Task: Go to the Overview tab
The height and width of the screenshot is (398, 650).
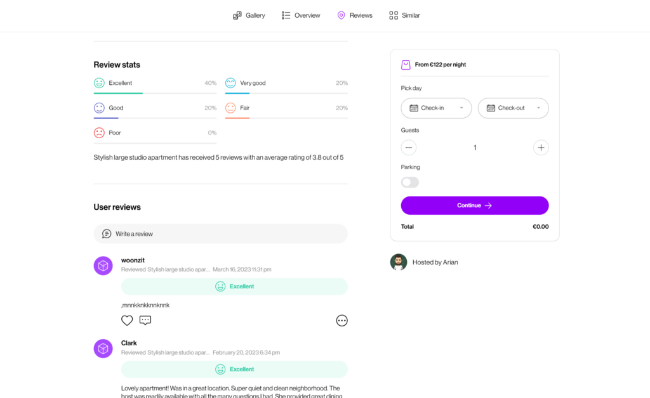Action: [301, 15]
